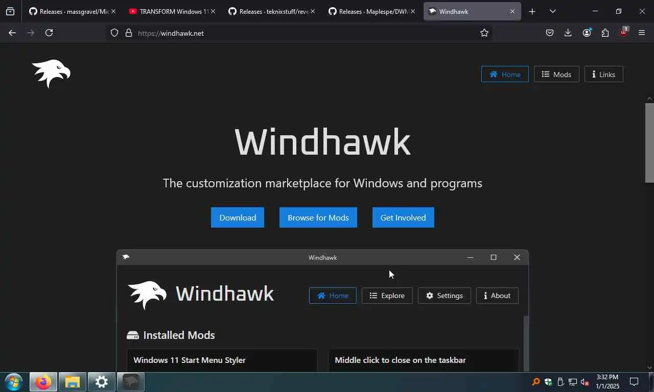This screenshot has height=392, width=654.
Task: Click the site padlock icon
Action: pyautogui.click(x=129, y=33)
